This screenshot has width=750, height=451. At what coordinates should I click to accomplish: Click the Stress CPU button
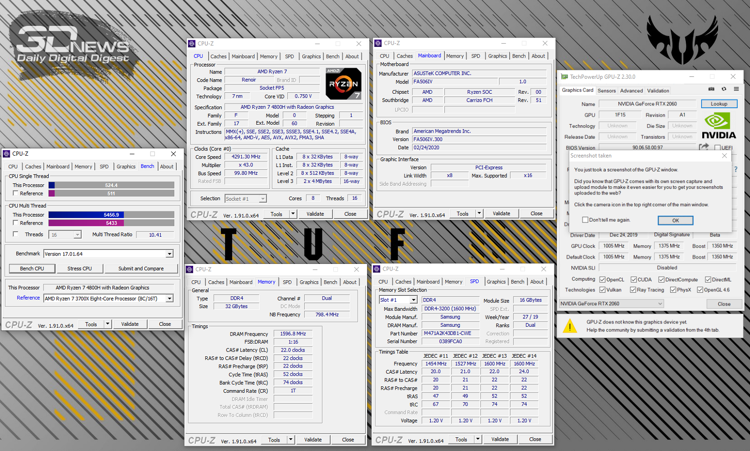pyautogui.click(x=79, y=269)
